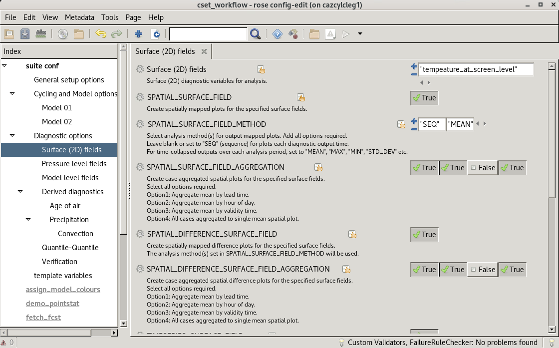Image resolution: width=559 pixels, height=348 pixels.
Task: Toggle SPATIAL_SURFACE_FIELD True button
Action: [x=424, y=98]
